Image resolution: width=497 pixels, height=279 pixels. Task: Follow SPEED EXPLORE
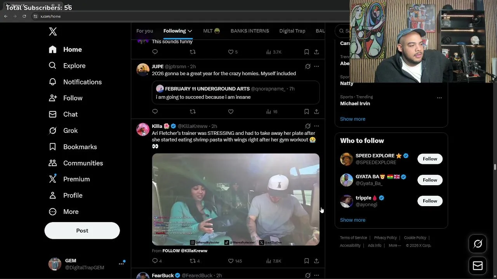click(x=430, y=159)
